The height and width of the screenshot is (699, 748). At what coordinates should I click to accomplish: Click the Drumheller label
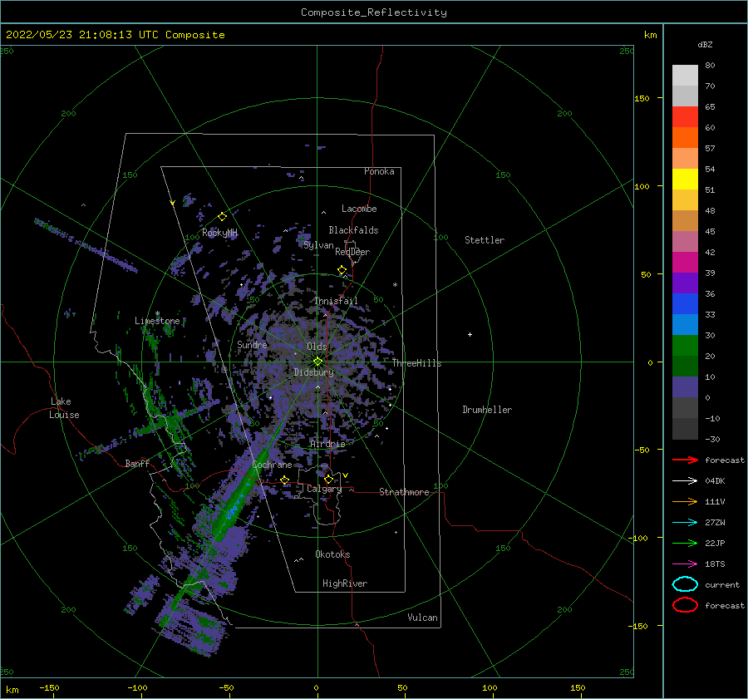(487, 410)
